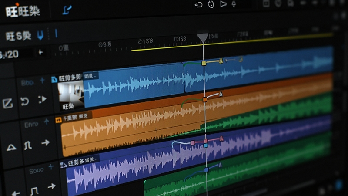Click the 6:20 timecode field
This screenshot has height=196, width=348.
coord(9,54)
